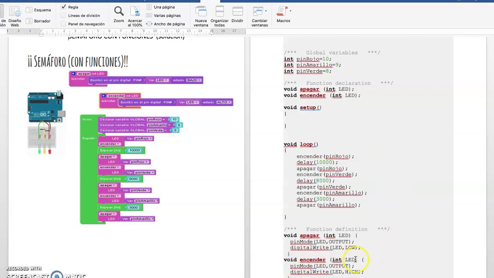Enable Panel de navegación checkbox
Image resolution: width=494 pixels, height=278 pixels.
point(63,24)
